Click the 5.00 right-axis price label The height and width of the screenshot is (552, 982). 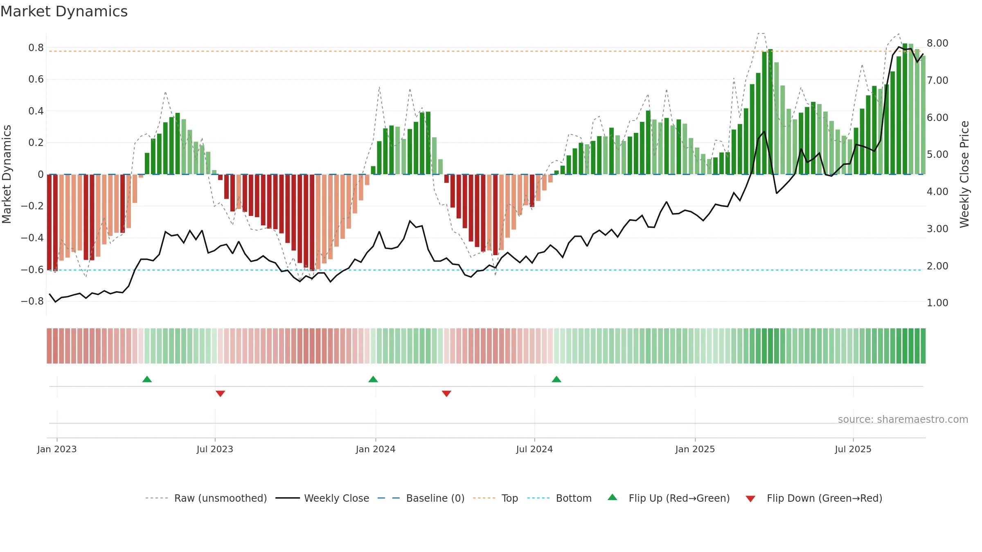click(x=937, y=155)
